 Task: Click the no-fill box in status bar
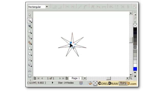95,83
